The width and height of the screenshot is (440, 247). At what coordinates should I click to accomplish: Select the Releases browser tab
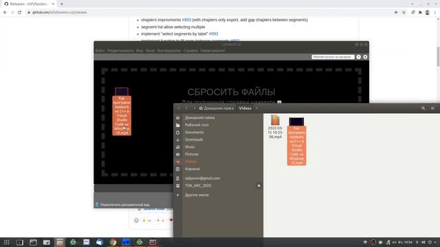(x=29, y=4)
